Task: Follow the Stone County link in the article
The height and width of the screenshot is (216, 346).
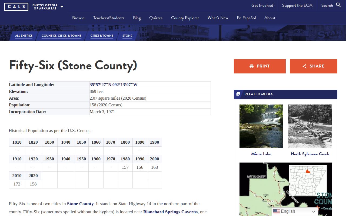Action: [80, 204]
